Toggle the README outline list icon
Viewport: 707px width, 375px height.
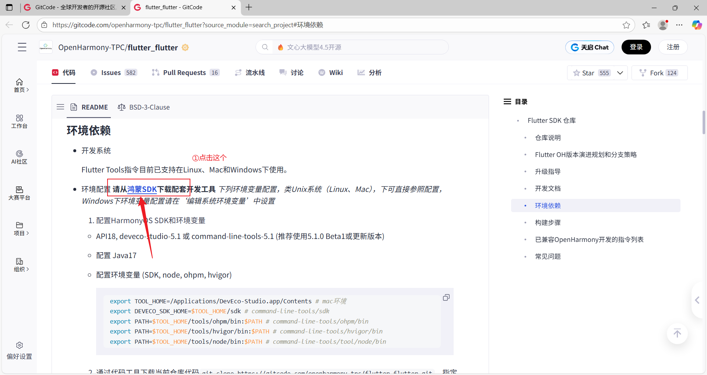(x=60, y=107)
